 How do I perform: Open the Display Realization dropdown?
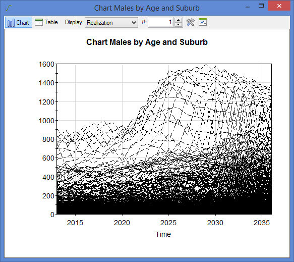[111, 23]
